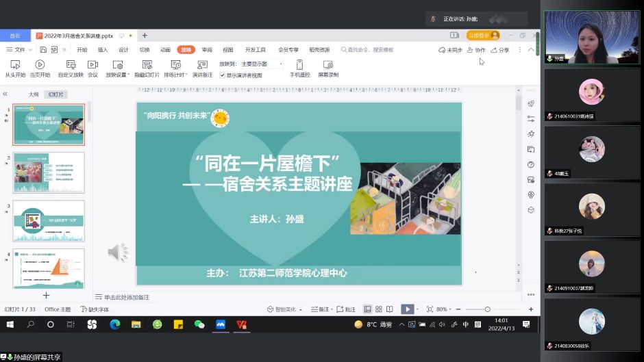The image size is (644, 362).
Task: Click 当页开始 play from current slide
Action: tap(40, 64)
